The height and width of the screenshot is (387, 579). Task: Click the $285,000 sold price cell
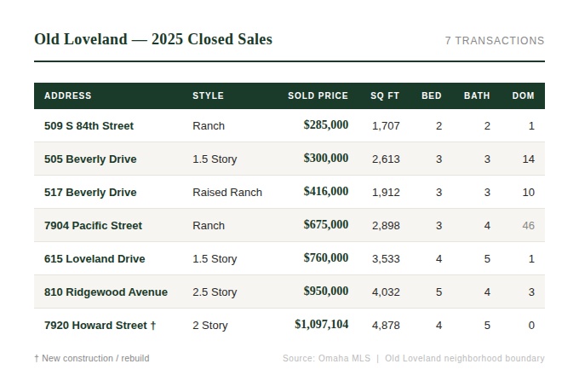325,125
